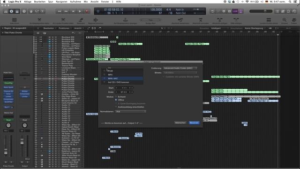Click the Repeat Section toolbar icon
The height and width of the screenshot is (169, 300).
(x=180, y=20)
